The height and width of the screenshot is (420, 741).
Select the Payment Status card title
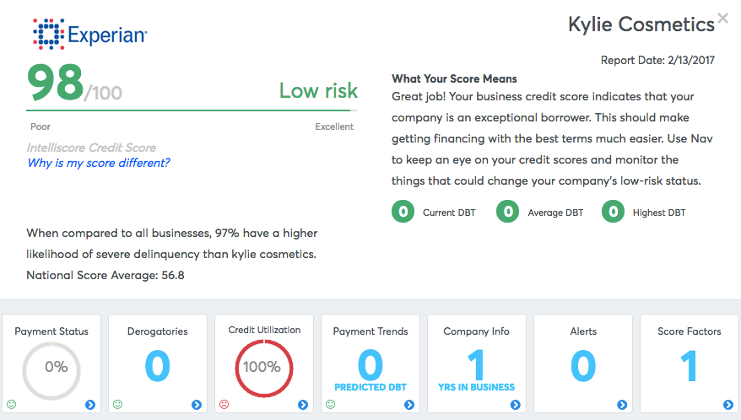point(51,331)
